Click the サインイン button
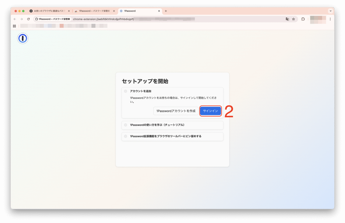This screenshot has height=223, width=345. pyautogui.click(x=211, y=111)
